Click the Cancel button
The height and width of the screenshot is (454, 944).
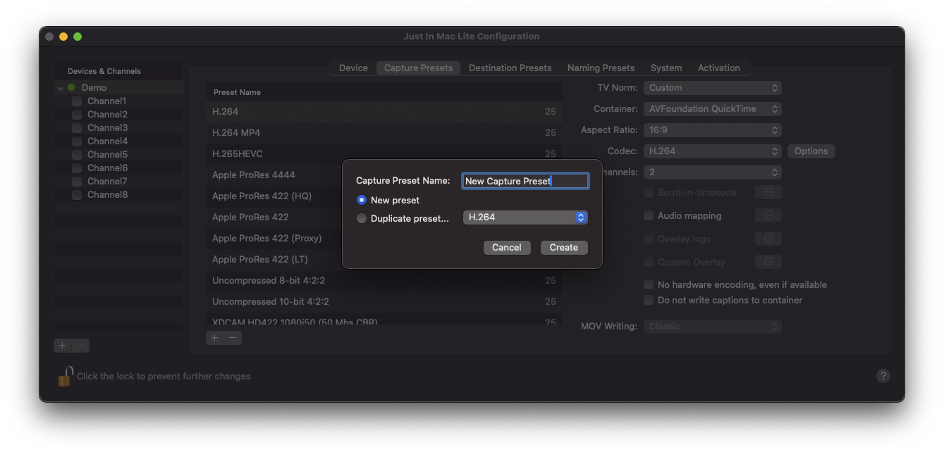(507, 248)
